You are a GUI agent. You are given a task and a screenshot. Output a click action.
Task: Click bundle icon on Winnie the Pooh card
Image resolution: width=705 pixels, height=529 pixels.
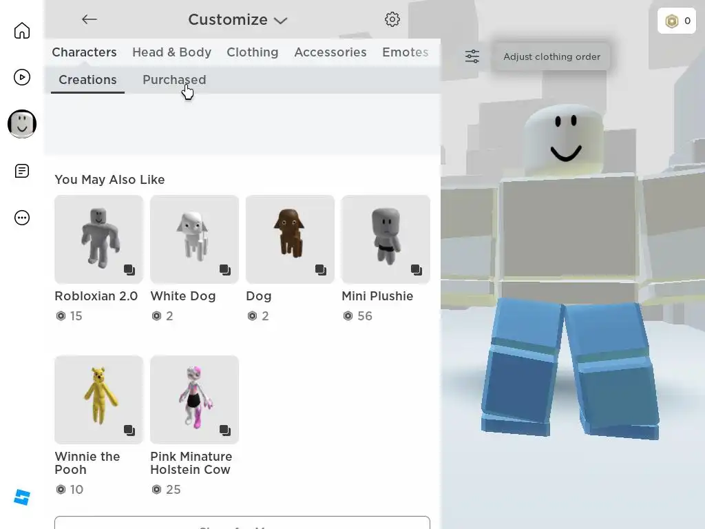pos(129,431)
